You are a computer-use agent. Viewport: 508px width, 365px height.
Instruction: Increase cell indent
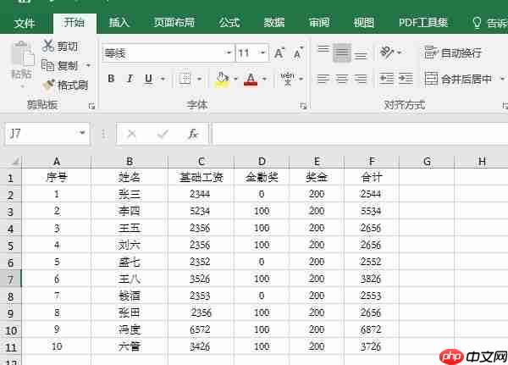406,79
